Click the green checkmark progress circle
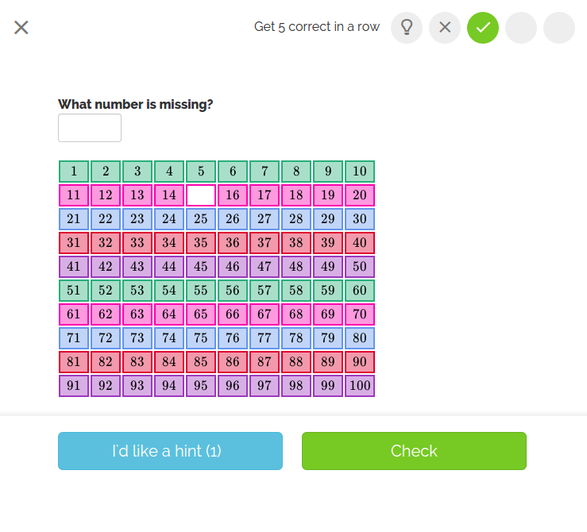587x532 pixels. [483, 27]
